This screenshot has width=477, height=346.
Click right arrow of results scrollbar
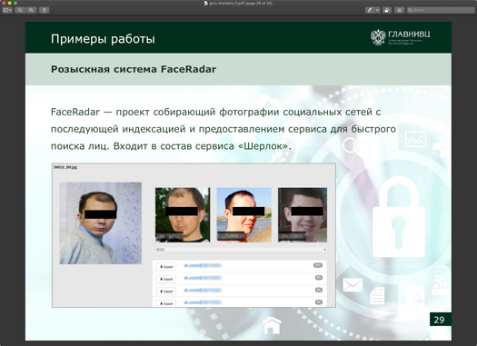(325, 250)
